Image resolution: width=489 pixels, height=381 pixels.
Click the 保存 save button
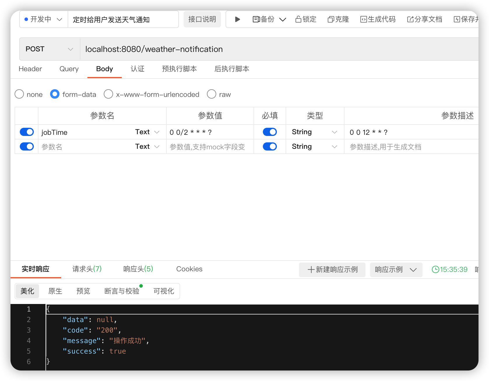466,19
